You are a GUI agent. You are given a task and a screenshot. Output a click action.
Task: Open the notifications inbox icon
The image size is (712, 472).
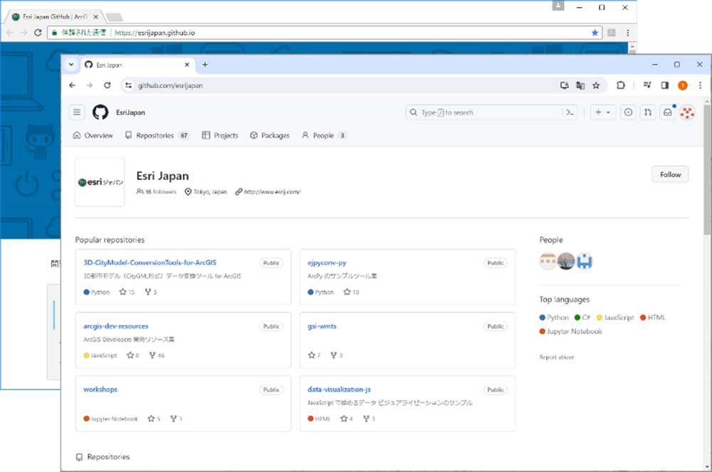(667, 112)
